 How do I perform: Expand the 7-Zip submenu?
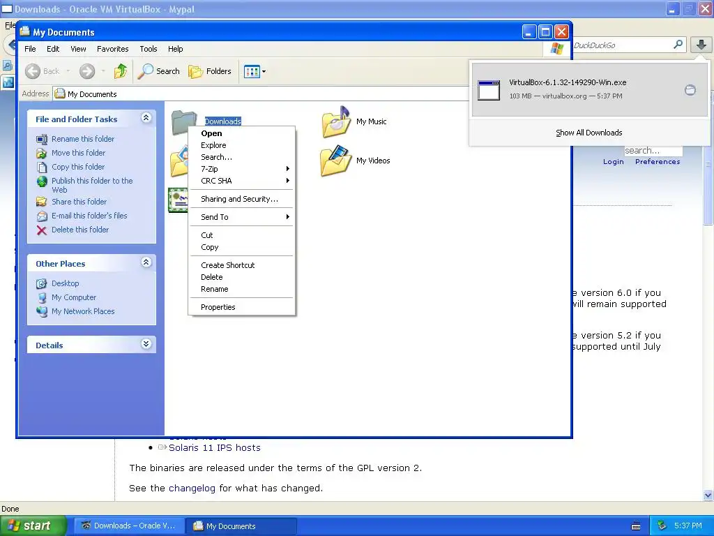point(242,169)
